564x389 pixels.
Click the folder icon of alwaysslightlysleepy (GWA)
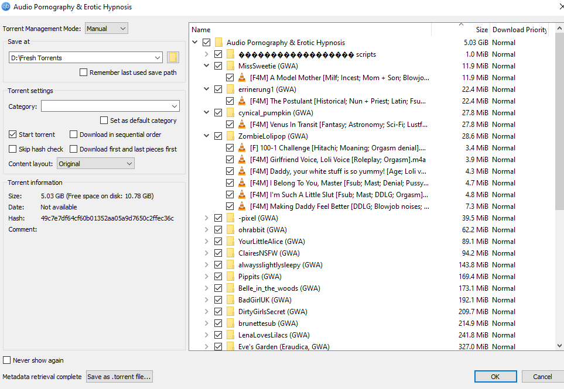[231, 265]
